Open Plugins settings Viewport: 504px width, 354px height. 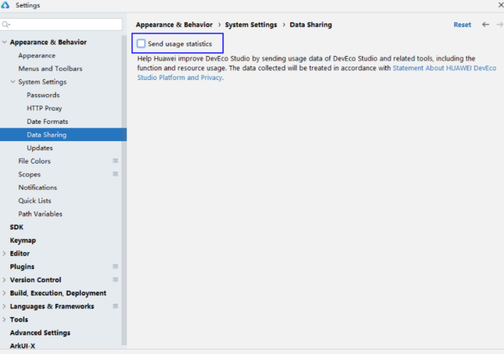22,267
